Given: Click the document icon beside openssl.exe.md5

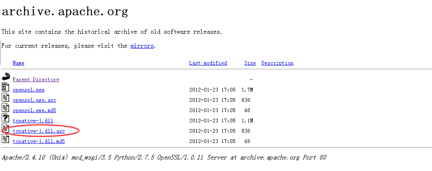Looking at the screenshot, I should [x=5, y=108].
